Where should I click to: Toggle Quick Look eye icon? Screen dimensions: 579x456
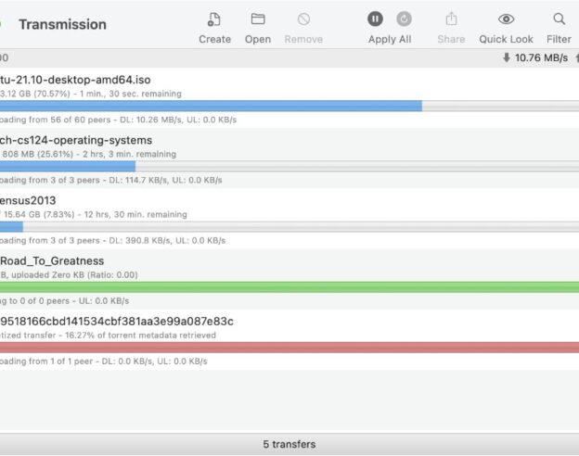506,19
